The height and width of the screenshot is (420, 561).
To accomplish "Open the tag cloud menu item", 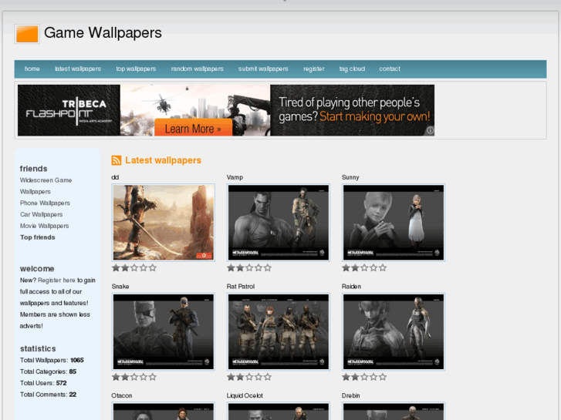I will 352,69.
